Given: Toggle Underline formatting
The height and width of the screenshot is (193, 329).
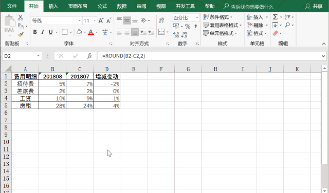Looking at the screenshot, I should point(50,32).
